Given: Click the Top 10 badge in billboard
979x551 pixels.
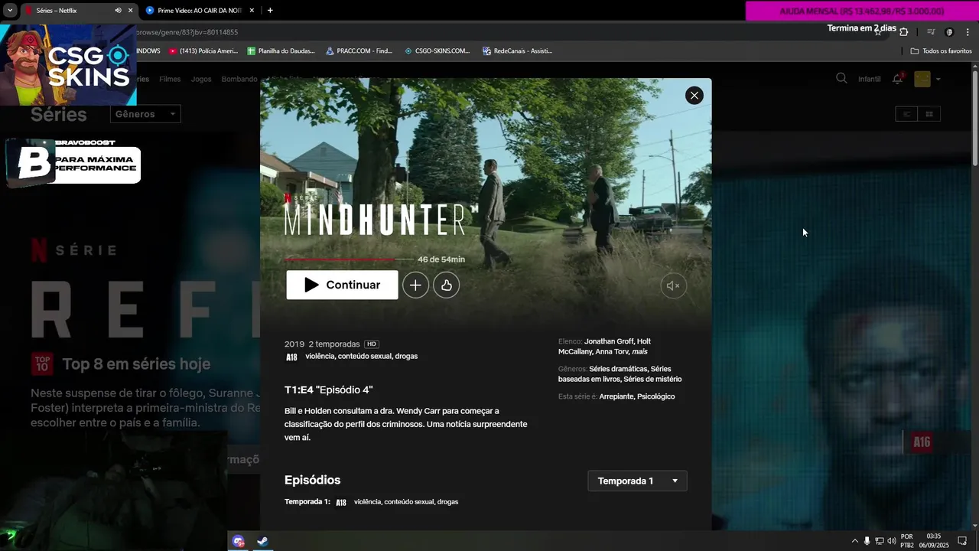Looking at the screenshot, I should coord(42,364).
